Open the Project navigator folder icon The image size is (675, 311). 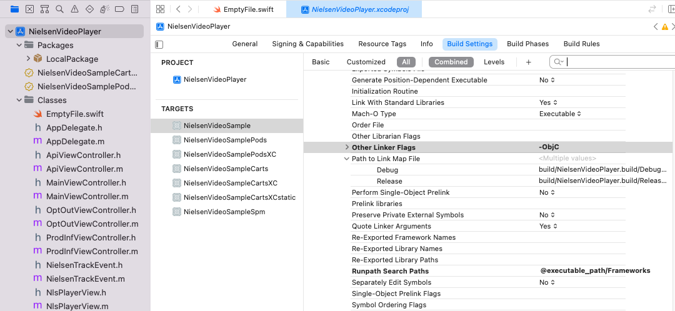(14, 9)
